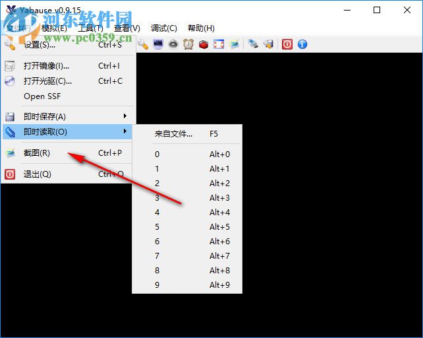Expand the 即时保存(A) submenu arrow
423x338 pixels.
tap(125, 116)
